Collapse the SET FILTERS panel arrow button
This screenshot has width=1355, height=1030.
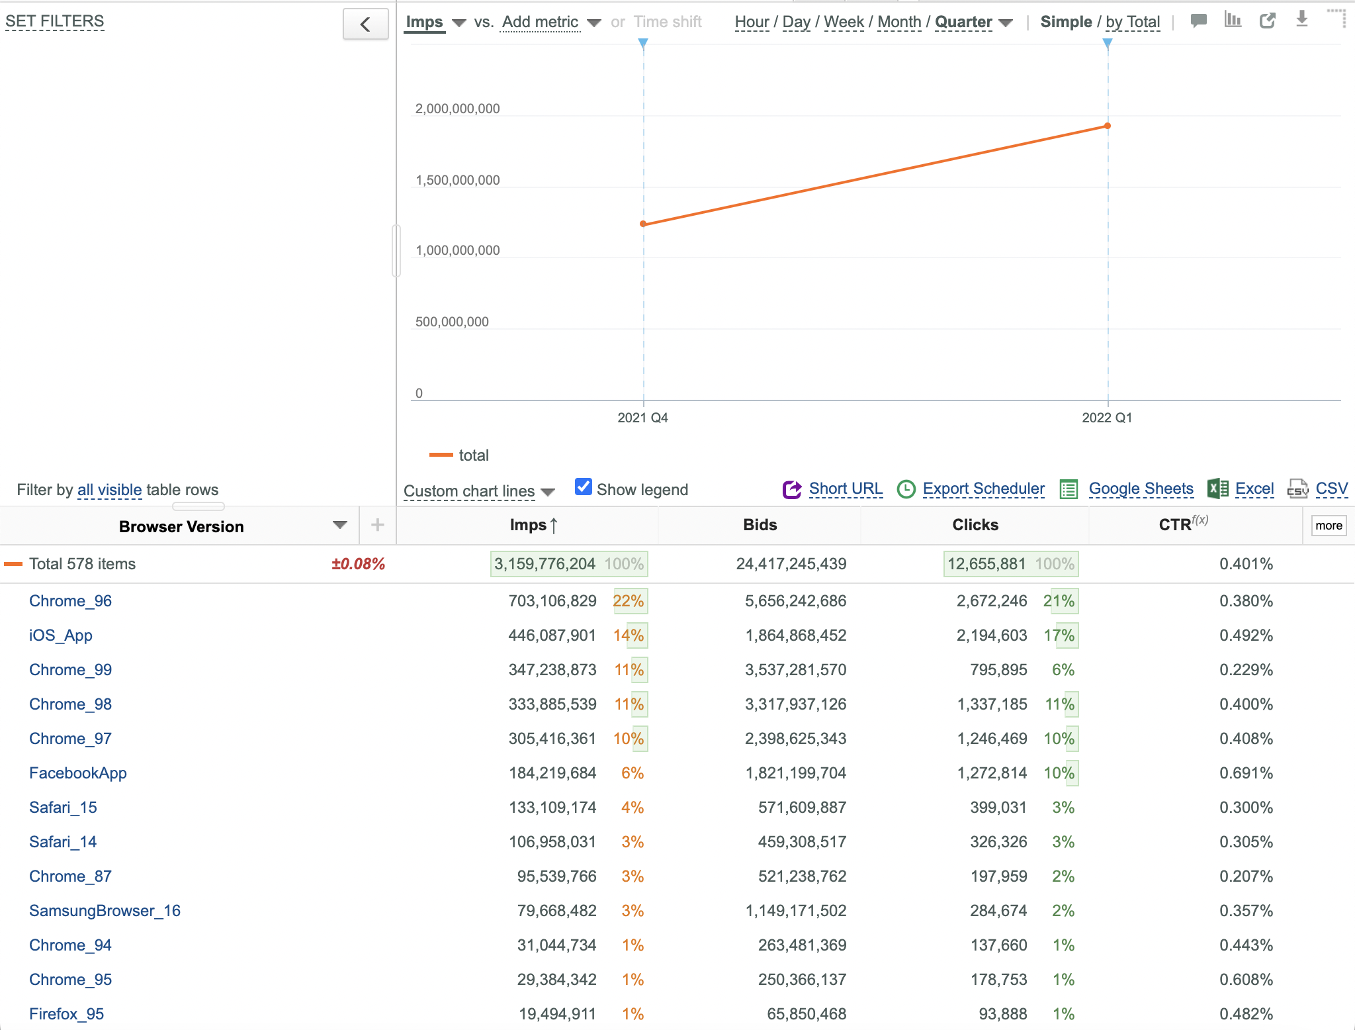click(365, 24)
